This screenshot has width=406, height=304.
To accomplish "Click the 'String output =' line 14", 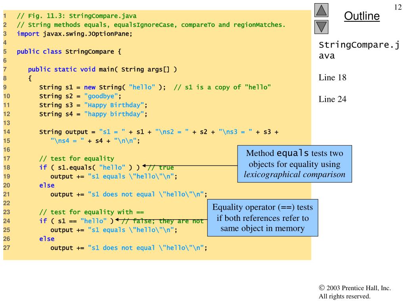I will click(x=159, y=132).
